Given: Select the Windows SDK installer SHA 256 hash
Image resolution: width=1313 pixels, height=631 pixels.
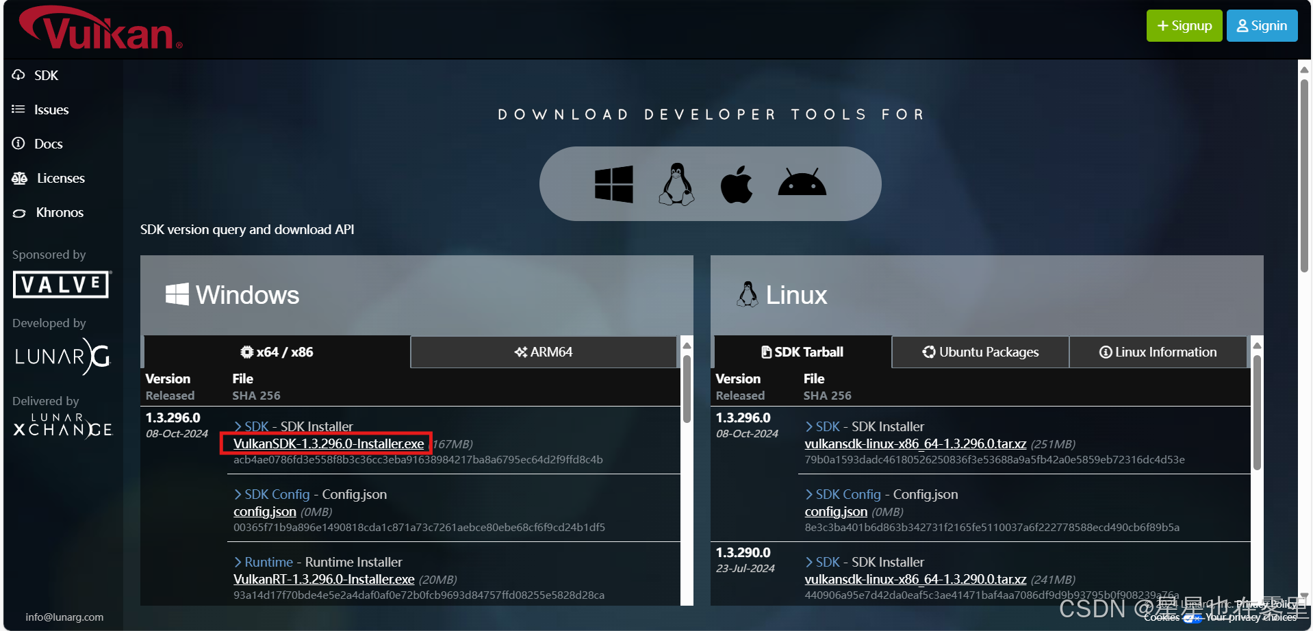Looking at the screenshot, I should click(x=418, y=459).
